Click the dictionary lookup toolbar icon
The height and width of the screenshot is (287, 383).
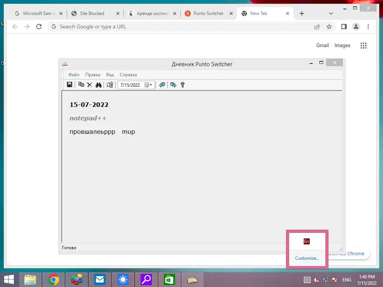point(110,85)
